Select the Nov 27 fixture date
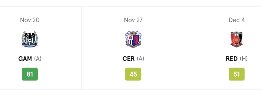 tap(133, 20)
